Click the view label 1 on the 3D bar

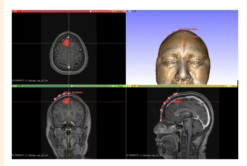click(129, 11)
